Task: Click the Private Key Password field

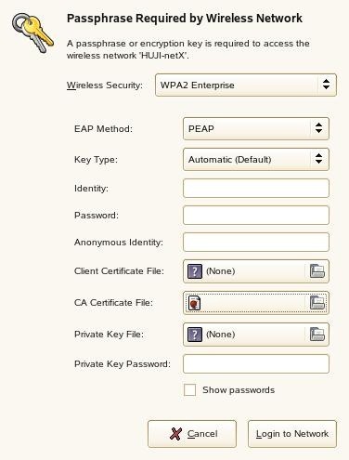Action: pyautogui.click(x=256, y=363)
